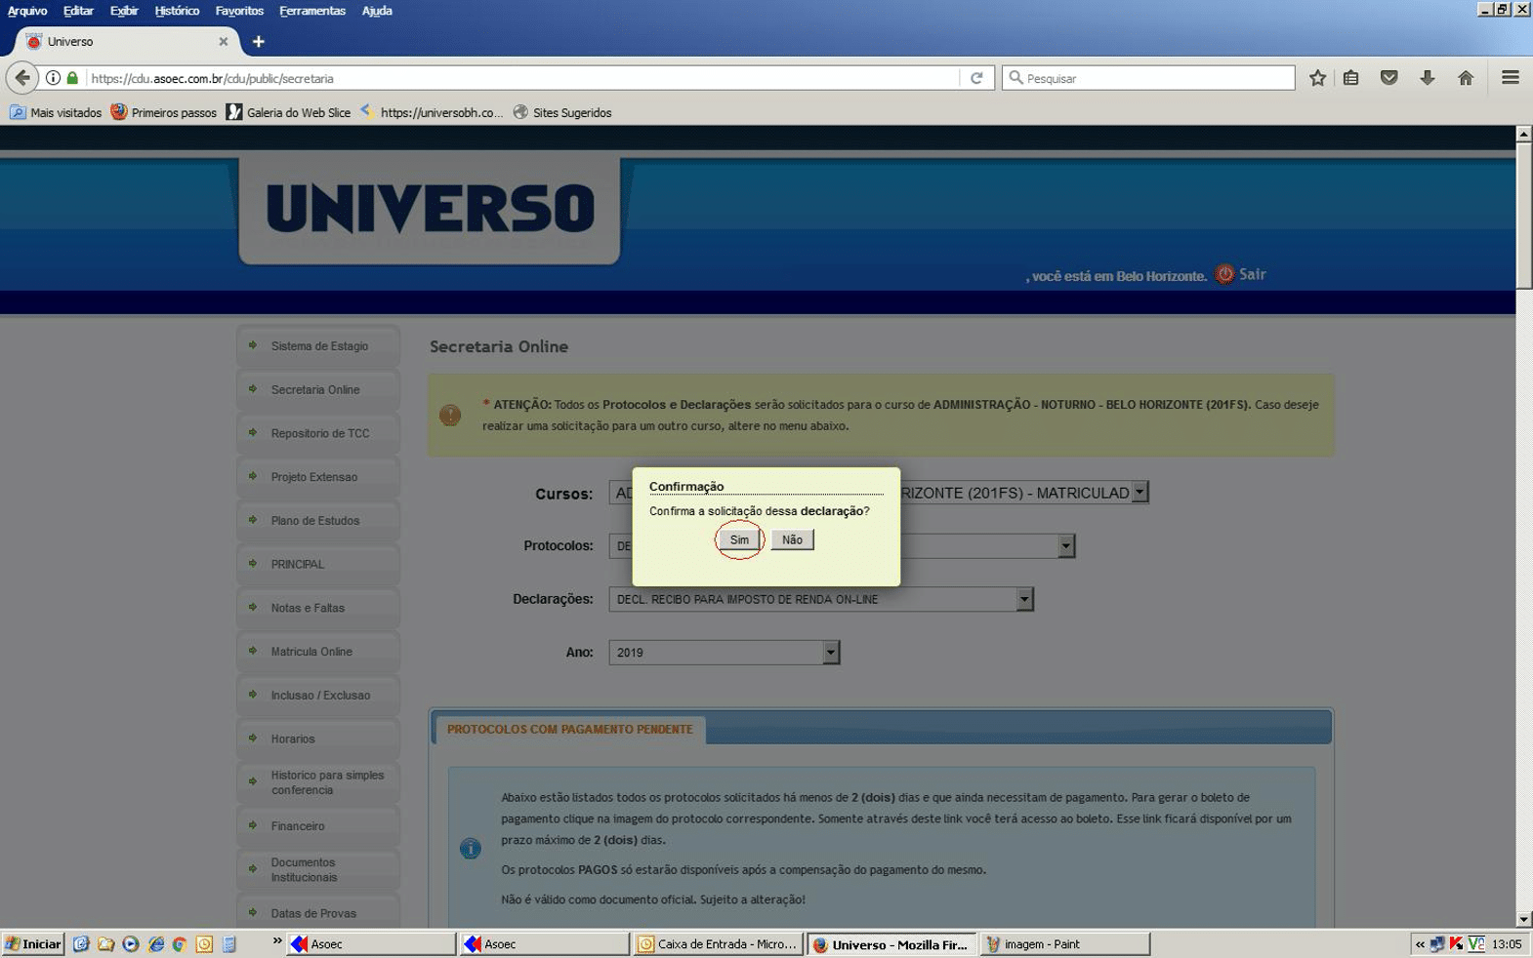This screenshot has height=958, width=1533.
Task: Go to the Firefox home page icon
Action: click(x=1465, y=78)
